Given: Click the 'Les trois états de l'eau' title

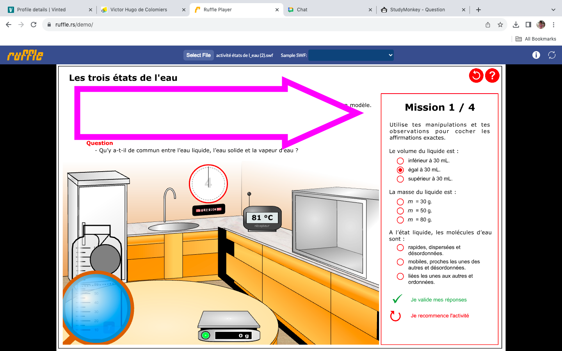Looking at the screenshot, I should pyautogui.click(x=123, y=78).
